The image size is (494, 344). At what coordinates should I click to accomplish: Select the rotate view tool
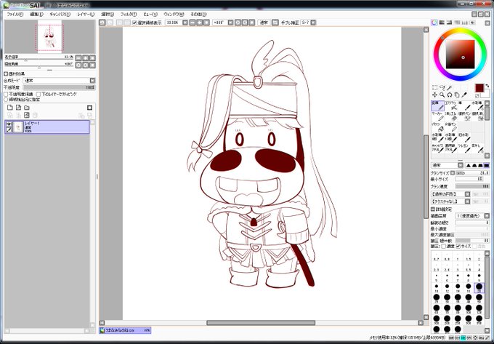(450, 95)
